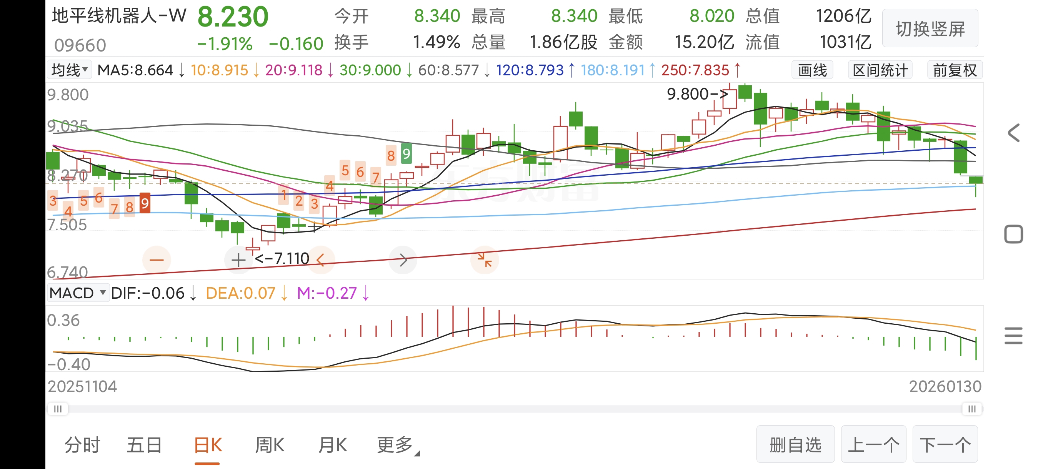Image resolution: width=1043 pixels, height=469 pixels.
Task: Tap the Android back arrow
Action: [x=1013, y=133]
